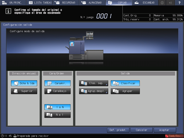Click the information icon beside the message
This screenshot has width=184, height=138.
point(8,11)
